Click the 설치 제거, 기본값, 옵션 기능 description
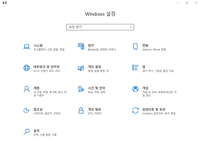This screenshot has height=147, width=200. pos(158,71)
